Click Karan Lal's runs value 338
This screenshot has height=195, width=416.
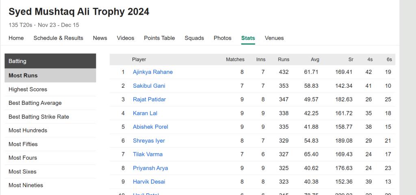pyautogui.click(x=284, y=113)
